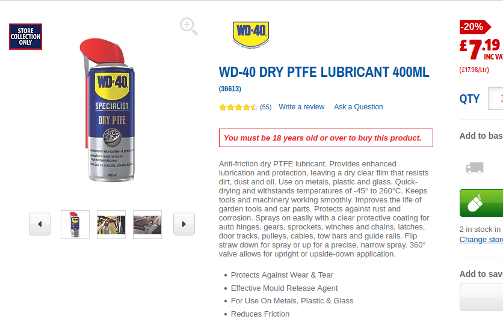The height and width of the screenshot is (328, 503).
Task: Click the QTY quantity input field
Action: point(496,99)
